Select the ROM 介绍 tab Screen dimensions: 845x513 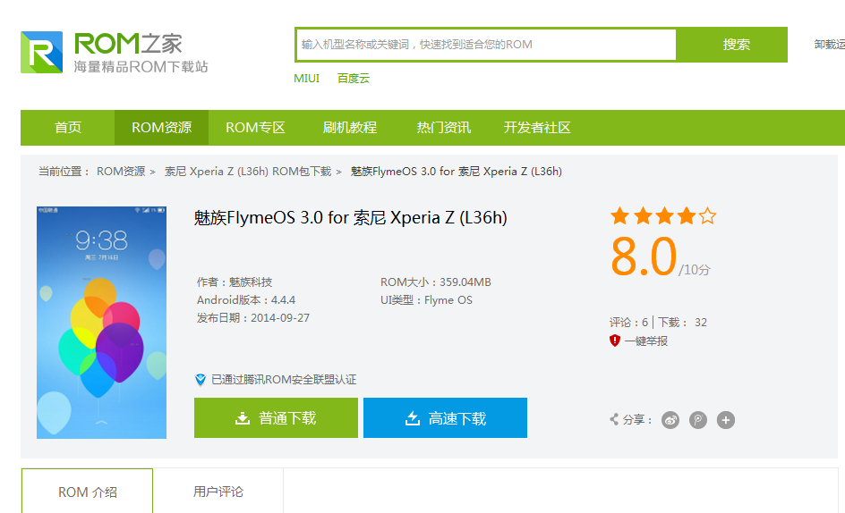88,492
